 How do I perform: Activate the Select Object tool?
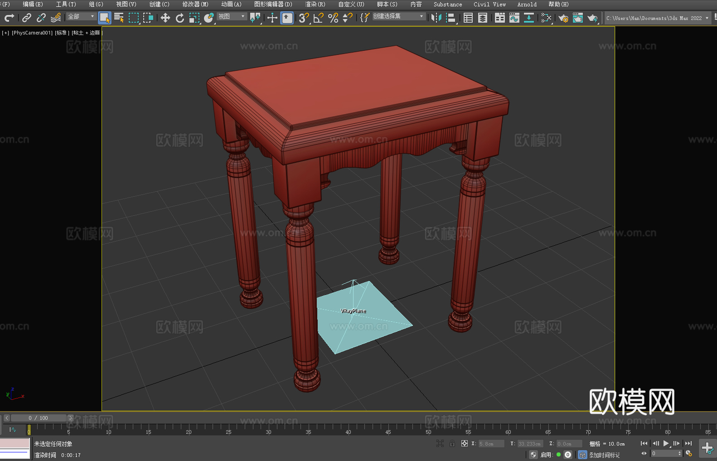(105, 18)
